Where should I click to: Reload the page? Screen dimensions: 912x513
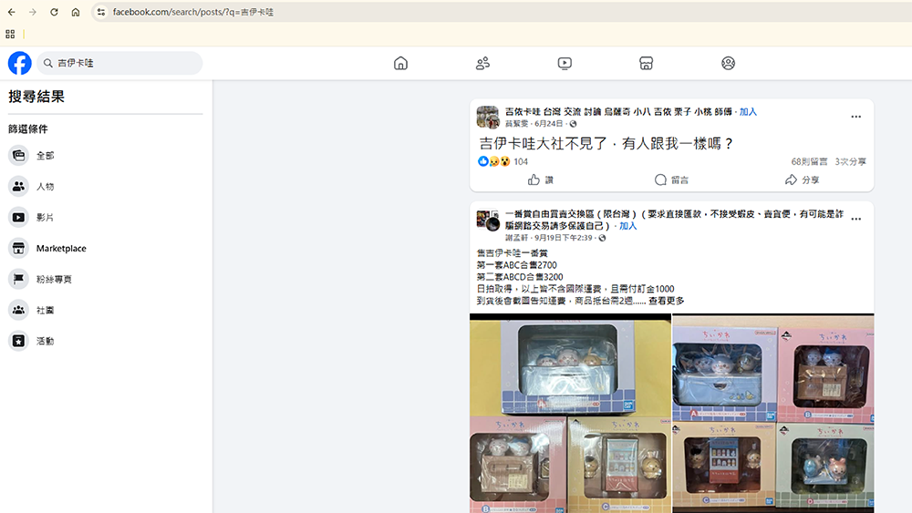pos(54,12)
